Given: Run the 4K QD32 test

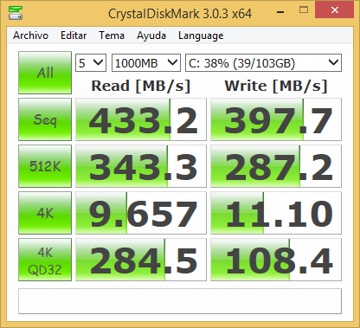Looking at the screenshot, I should pos(45,260).
